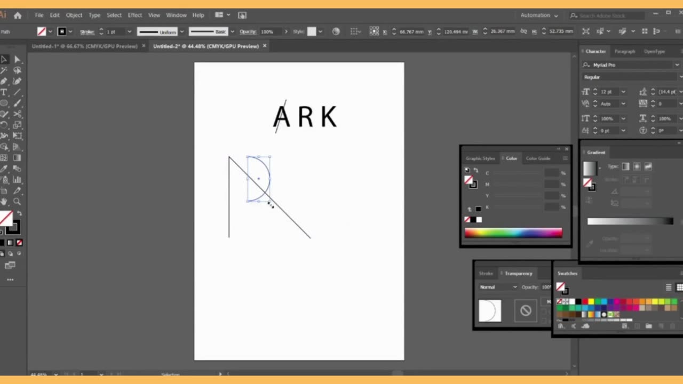Click the control bar Opacity field
The width and height of the screenshot is (683, 384).
tap(271, 32)
